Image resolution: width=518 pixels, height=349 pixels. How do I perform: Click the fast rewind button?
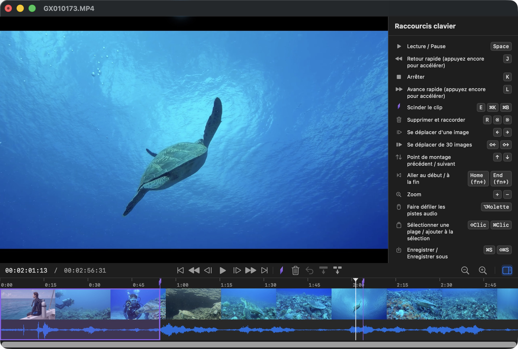[194, 270]
